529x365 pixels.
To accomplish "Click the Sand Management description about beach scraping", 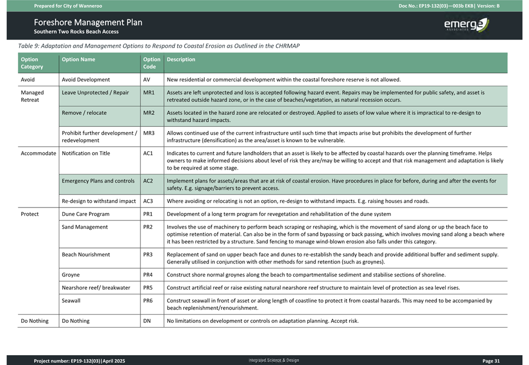I will click(336, 234).
